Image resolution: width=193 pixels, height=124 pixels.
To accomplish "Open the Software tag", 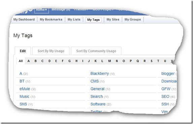I will click(x=98, y=104).
